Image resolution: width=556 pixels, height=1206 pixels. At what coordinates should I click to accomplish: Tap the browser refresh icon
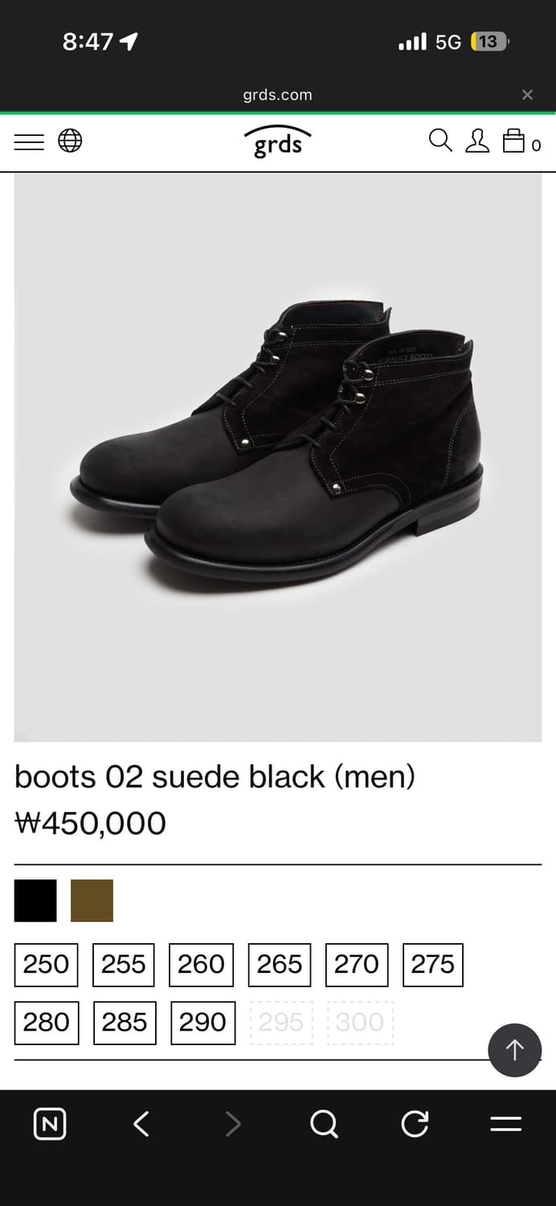click(415, 1123)
